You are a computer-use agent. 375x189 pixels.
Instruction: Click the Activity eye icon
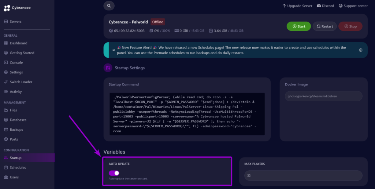click(6, 92)
